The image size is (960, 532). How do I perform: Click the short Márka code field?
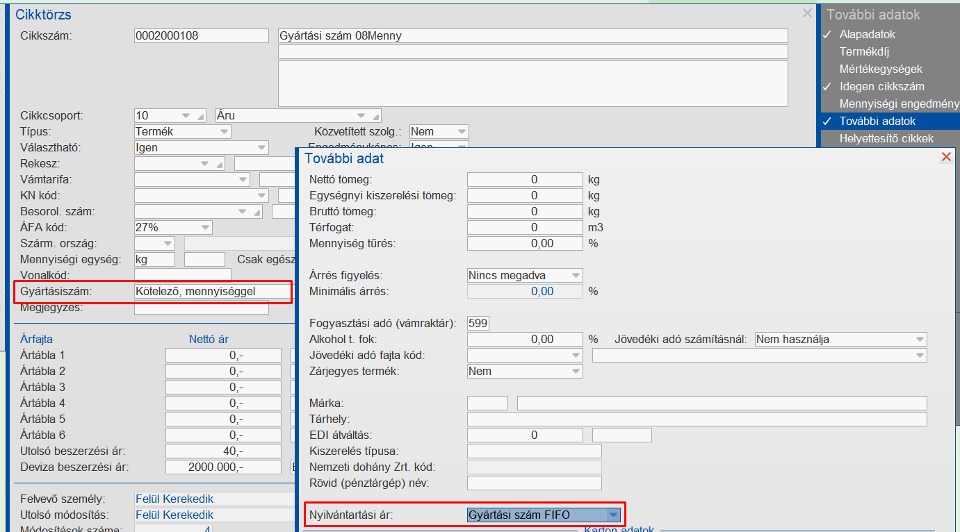coord(488,404)
